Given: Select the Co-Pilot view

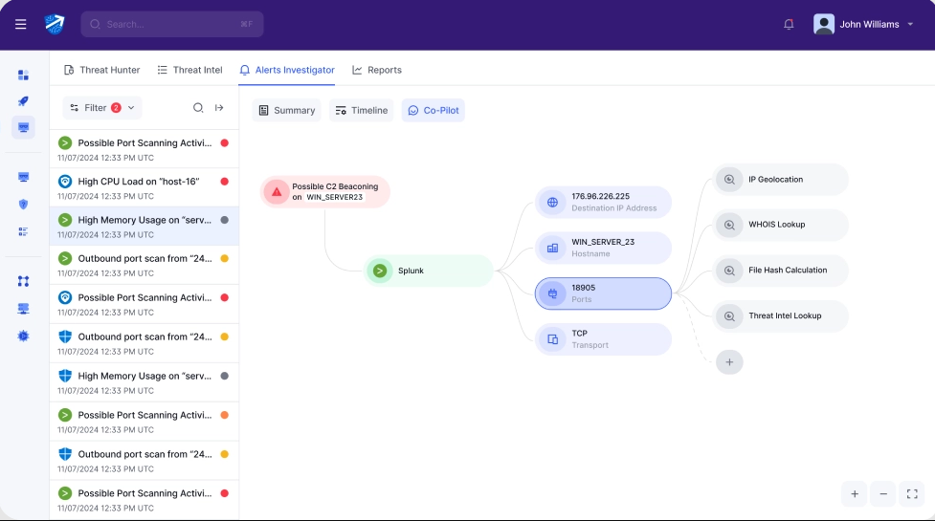Looking at the screenshot, I should [x=434, y=110].
